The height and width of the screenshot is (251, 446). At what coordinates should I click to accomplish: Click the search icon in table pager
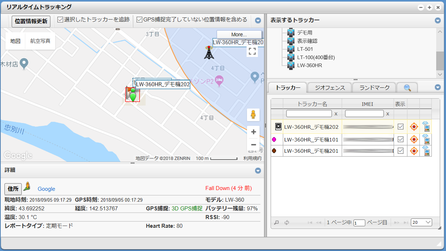click(277, 222)
